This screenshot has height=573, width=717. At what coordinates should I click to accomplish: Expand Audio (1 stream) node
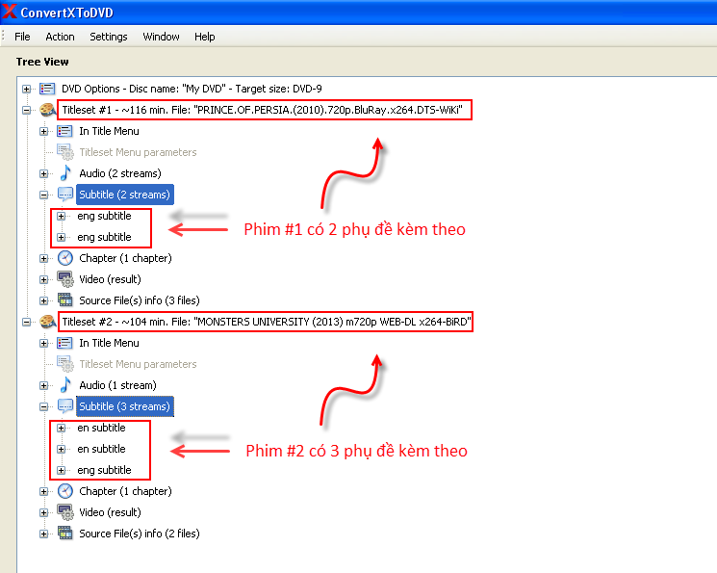click(44, 385)
